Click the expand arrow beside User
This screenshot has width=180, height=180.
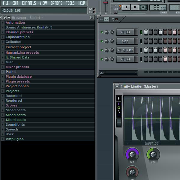click(2, 134)
